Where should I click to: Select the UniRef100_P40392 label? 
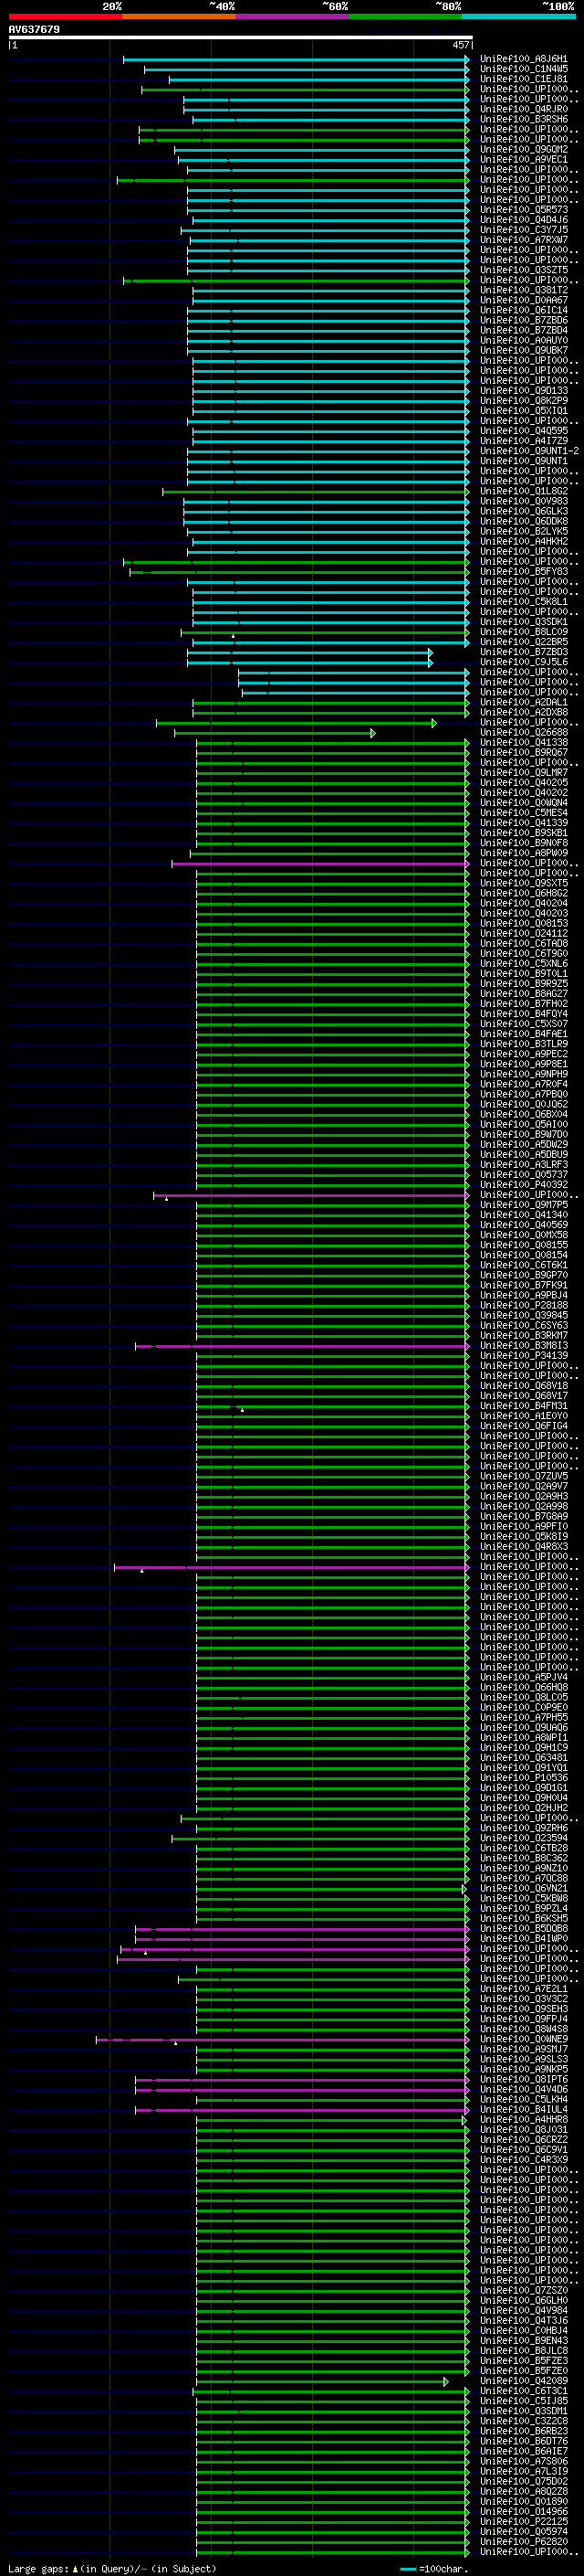(x=523, y=1184)
